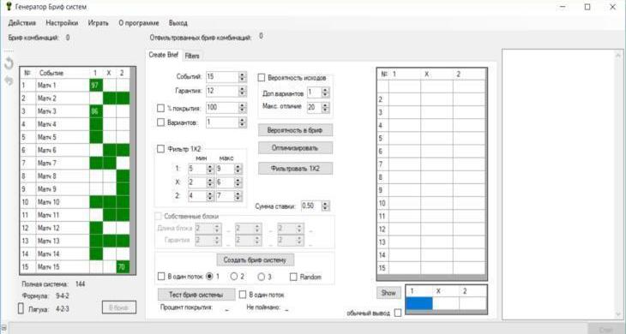The height and width of the screenshot is (334, 626).
Task: Select the Create Brief tab
Action: click(x=164, y=55)
